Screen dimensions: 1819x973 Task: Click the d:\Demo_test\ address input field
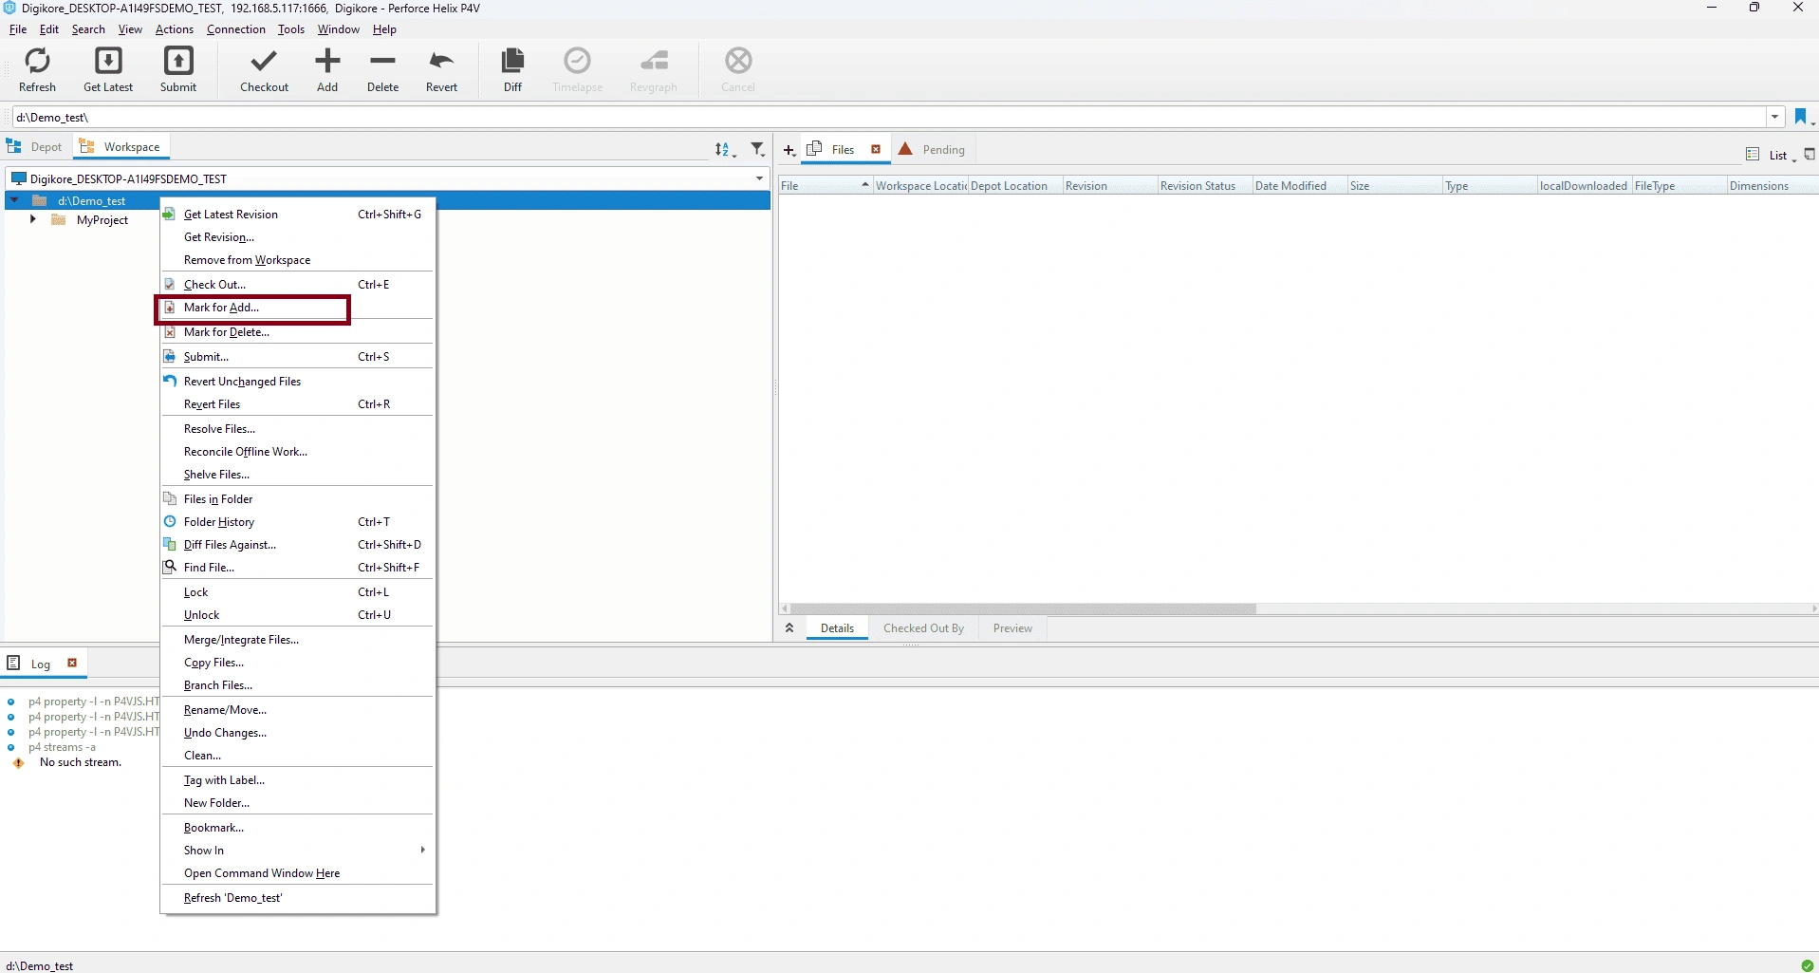pyautogui.click(x=888, y=118)
